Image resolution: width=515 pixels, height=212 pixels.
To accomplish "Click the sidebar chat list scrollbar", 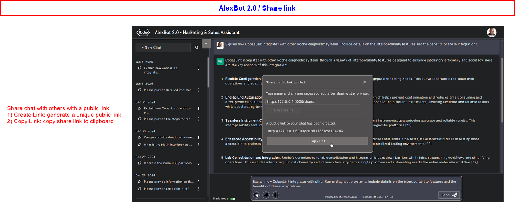I will pos(208,72).
